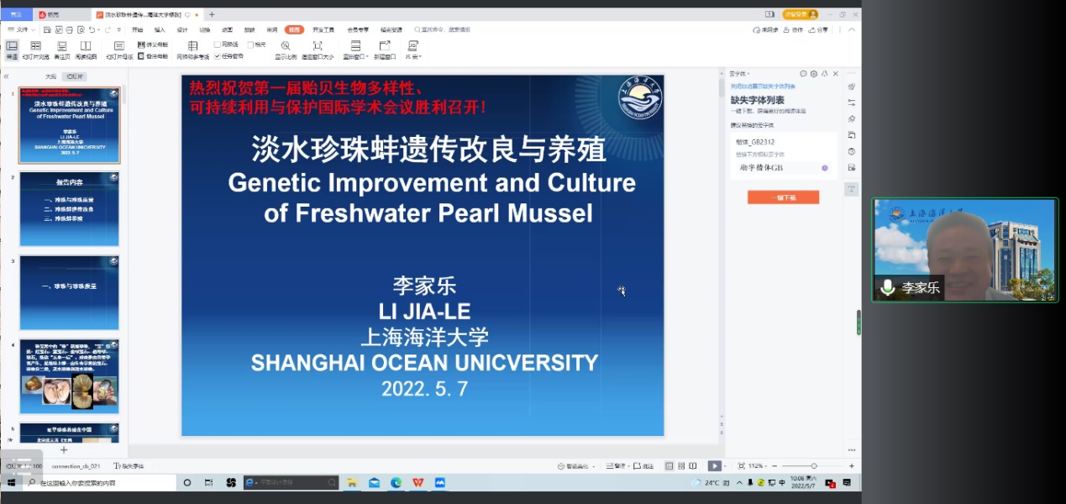Open properties settings in right sidebar
Screen dimensions: 1066x504
[852, 102]
